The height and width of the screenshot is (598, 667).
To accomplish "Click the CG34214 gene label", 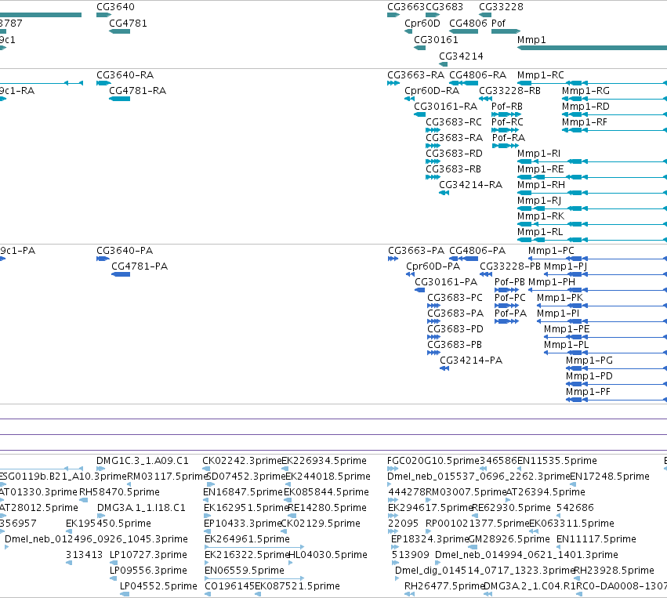I will pyautogui.click(x=461, y=56).
